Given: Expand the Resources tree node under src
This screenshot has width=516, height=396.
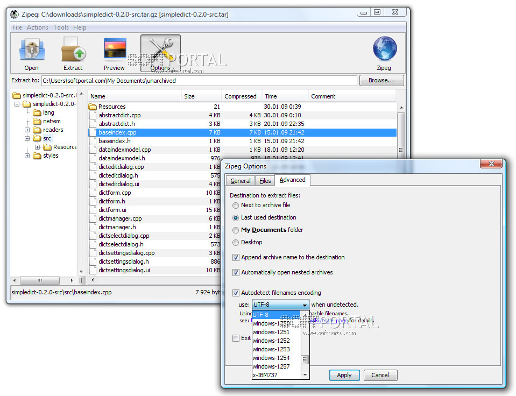Looking at the screenshot, I should (38, 147).
